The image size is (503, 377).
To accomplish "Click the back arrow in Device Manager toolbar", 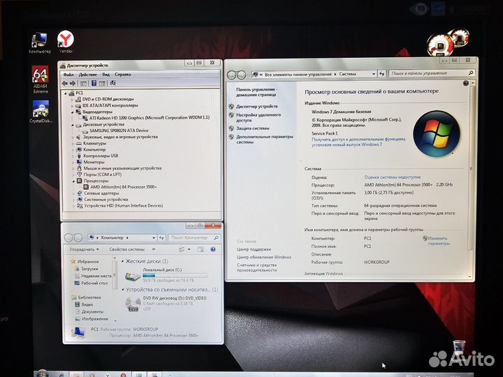I will pos(65,82).
